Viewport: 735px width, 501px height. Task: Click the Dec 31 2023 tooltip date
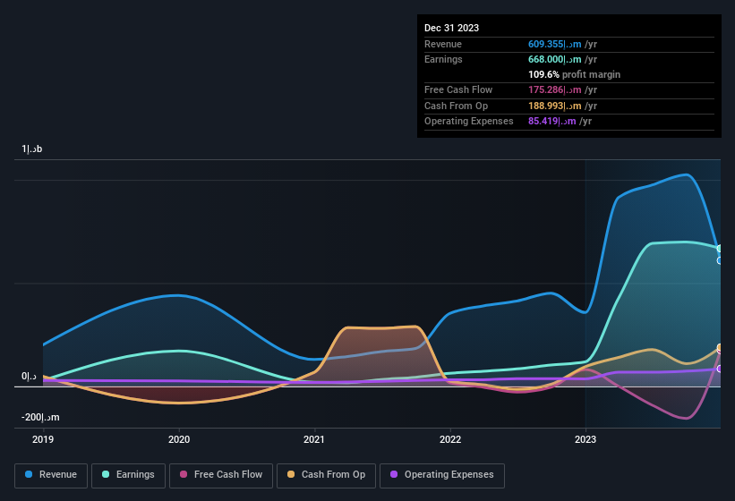point(451,28)
